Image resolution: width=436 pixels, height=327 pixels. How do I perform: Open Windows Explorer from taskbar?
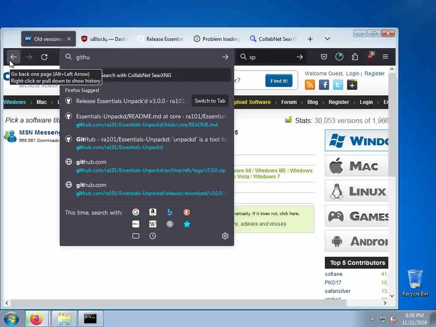tap(64, 318)
